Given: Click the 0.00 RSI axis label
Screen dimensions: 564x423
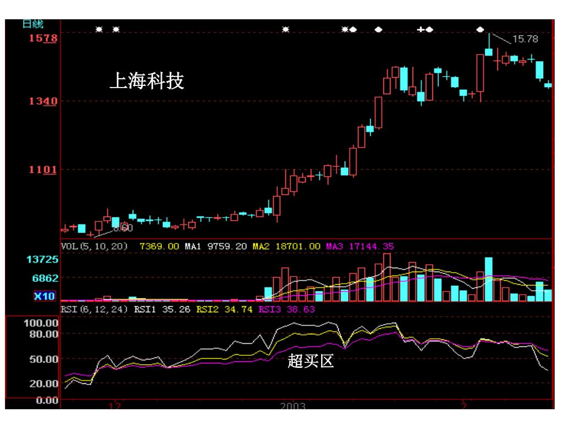Looking at the screenshot, I should pyautogui.click(x=47, y=400).
